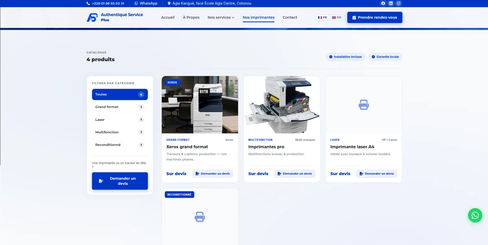Screen dimensions: 488x245
Task: Click the sidebar Demander un devis button
Action: [x=120, y=181]
